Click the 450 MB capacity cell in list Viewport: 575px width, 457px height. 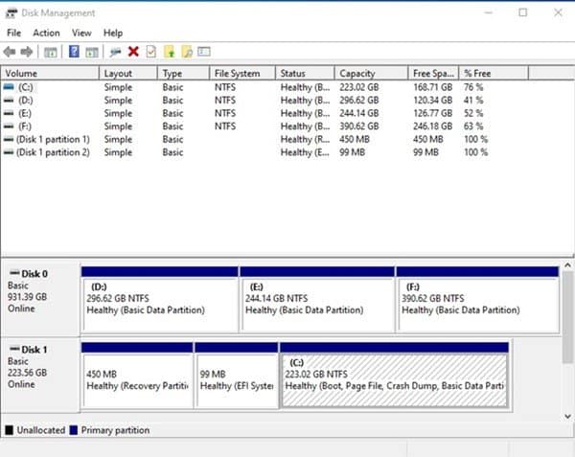(x=355, y=139)
